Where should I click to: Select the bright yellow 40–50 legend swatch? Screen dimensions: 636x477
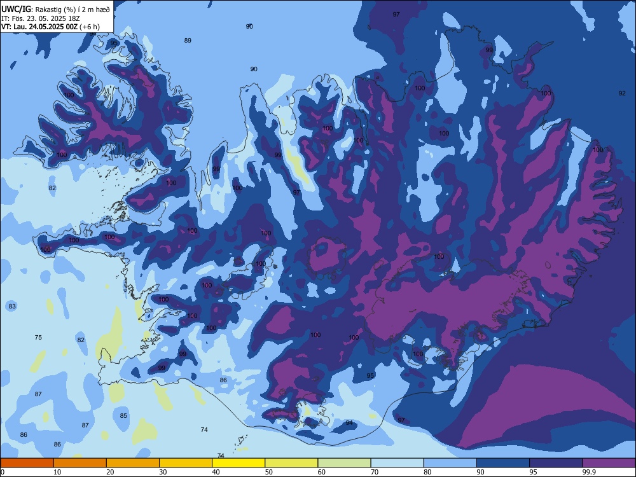coord(238,463)
